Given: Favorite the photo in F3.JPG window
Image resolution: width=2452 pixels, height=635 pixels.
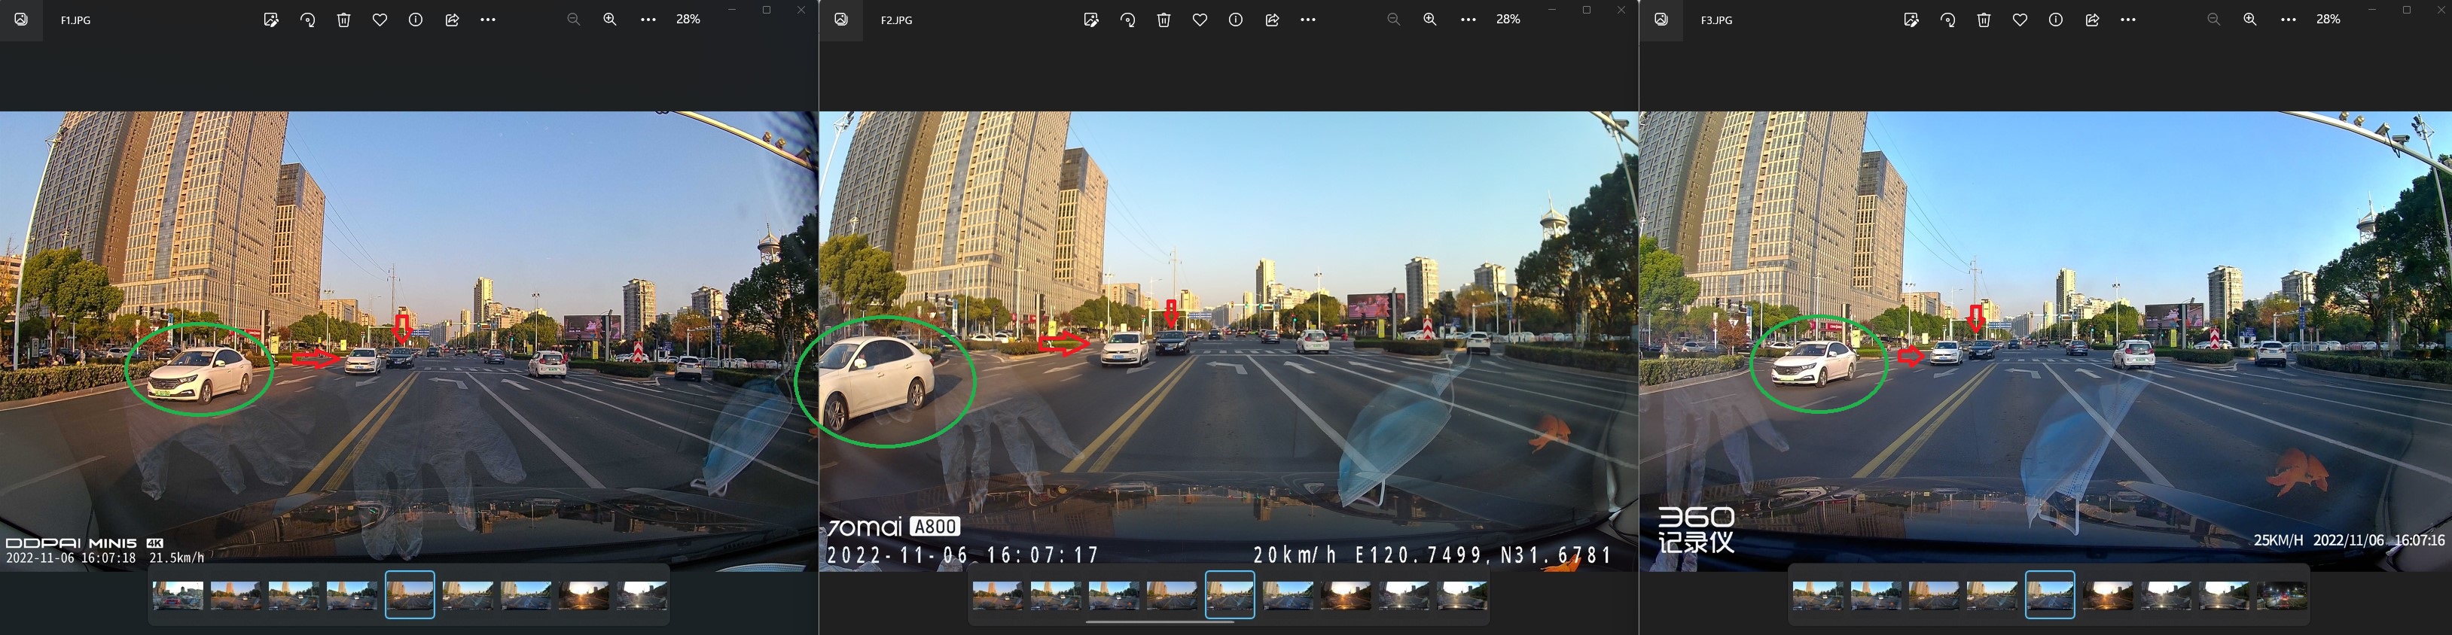Looking at the screenshot, I should (x=2020, y=20).
